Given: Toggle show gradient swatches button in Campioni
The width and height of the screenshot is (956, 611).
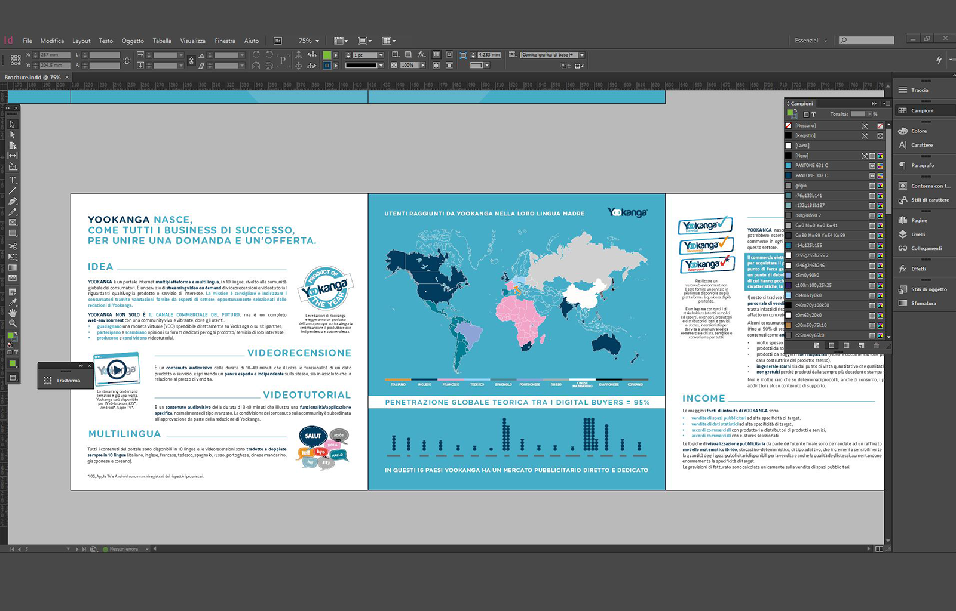Looking at the screenshot, I should click(x=846, y=345).
